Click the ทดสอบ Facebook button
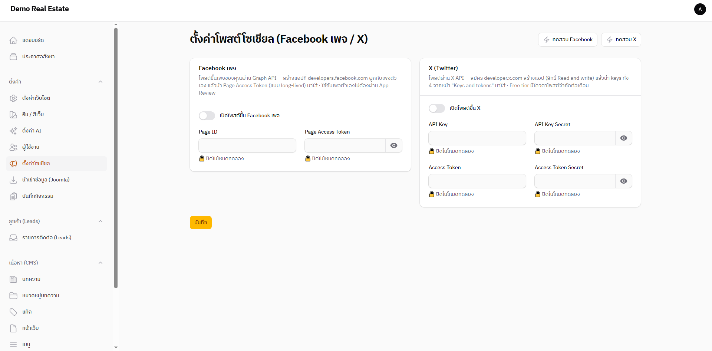This screenshot has height=351, width=712. coord(568,40)
